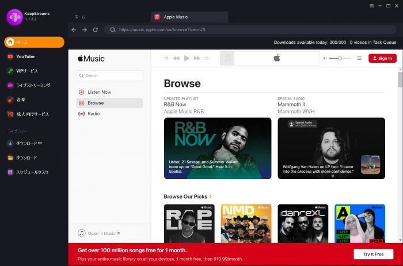The height and width of the screenshot is (266, 403).
Task: Open the R&B Now playlist thumbnail
Action: (x=217, y=149)
